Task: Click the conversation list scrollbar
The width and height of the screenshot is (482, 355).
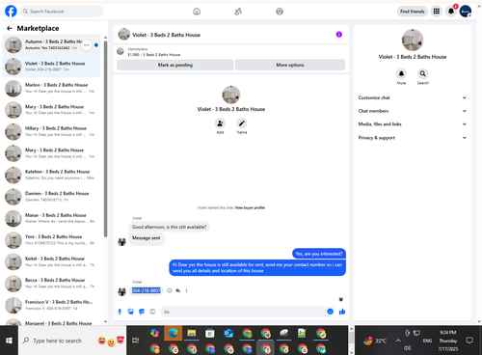Action: pyautogui.click(x=105, y=138)
